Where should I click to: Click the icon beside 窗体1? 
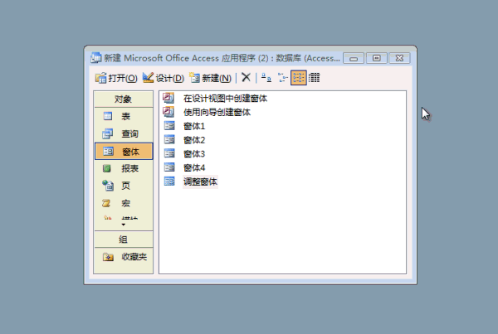[x=169, y=126]
